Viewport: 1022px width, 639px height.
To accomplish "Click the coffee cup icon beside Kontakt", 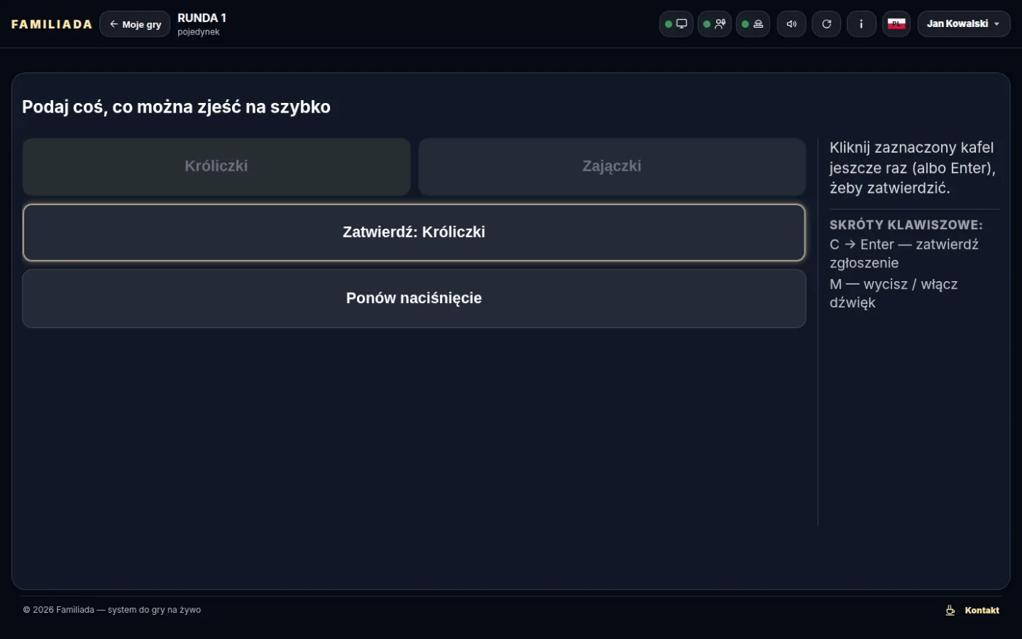I will (950, 611).
